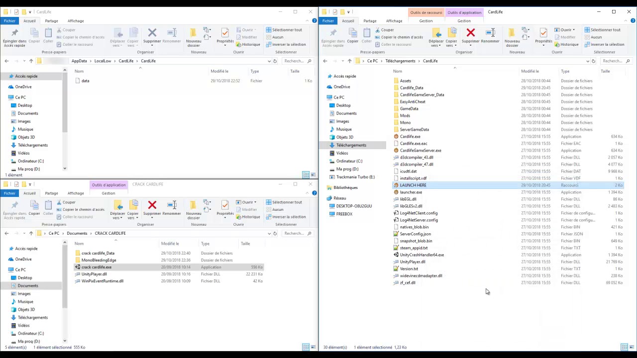637x358 pixels.
Task: Refresh the right CardLife window address bar
Action: (x=593, y=61)
